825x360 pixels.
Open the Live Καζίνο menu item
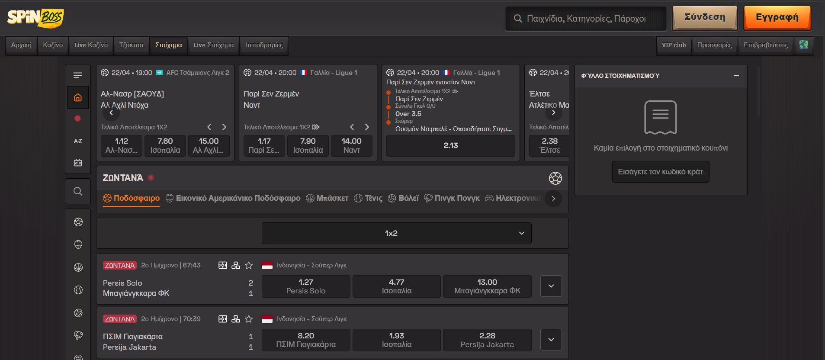[91, 45]
